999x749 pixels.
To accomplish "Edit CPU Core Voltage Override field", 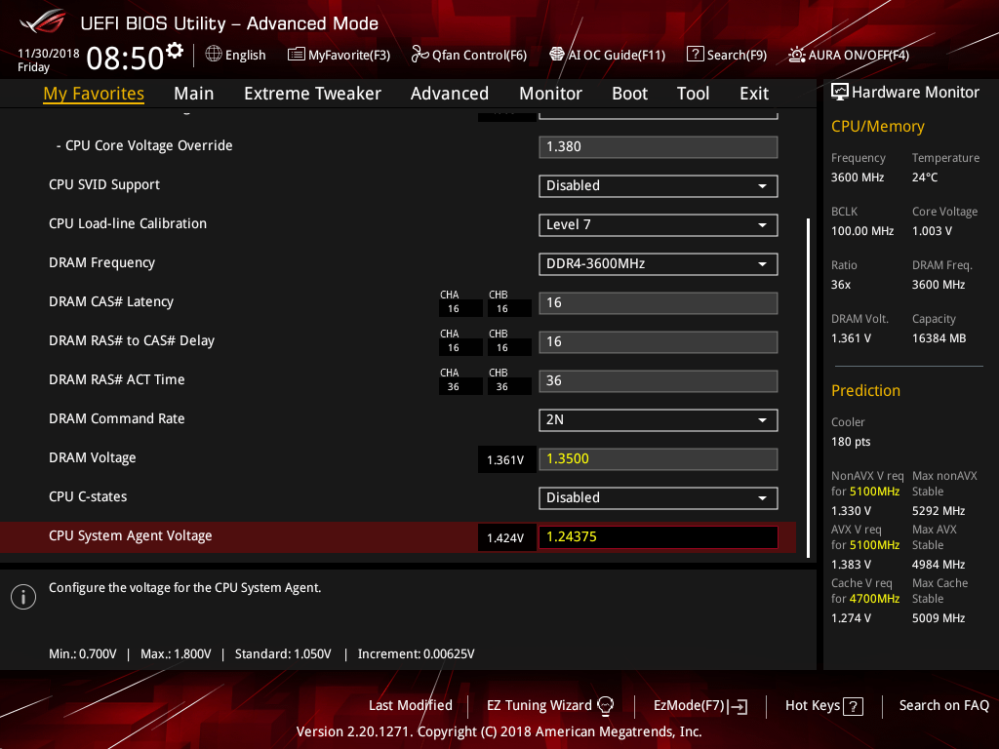I will [659, 147].
